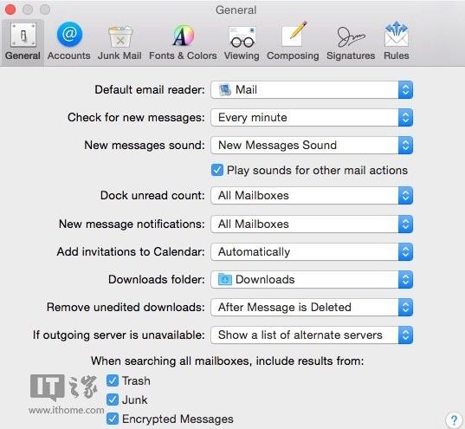Open the Fonts & Colors icon
The width and height of the screenshot is (465, 429).
pyautogui.click(x=184, y=36)
